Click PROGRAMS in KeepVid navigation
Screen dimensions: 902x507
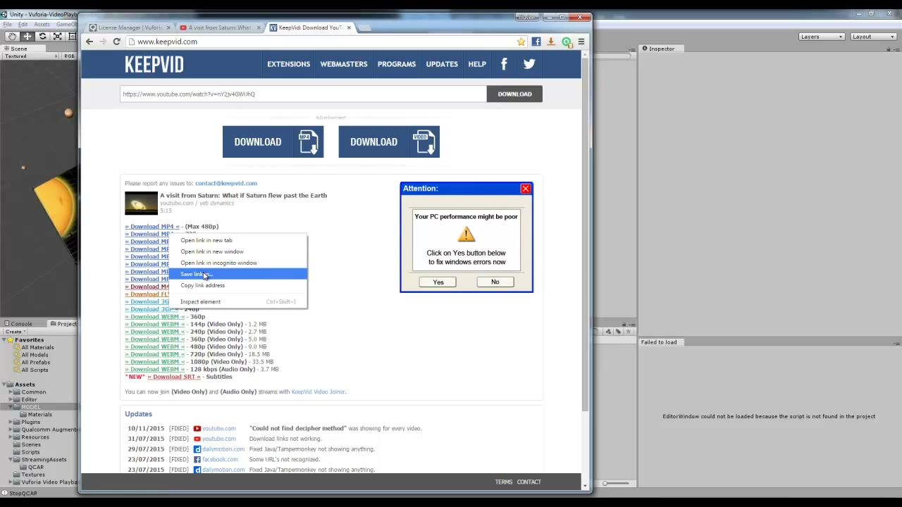[397, 64]
